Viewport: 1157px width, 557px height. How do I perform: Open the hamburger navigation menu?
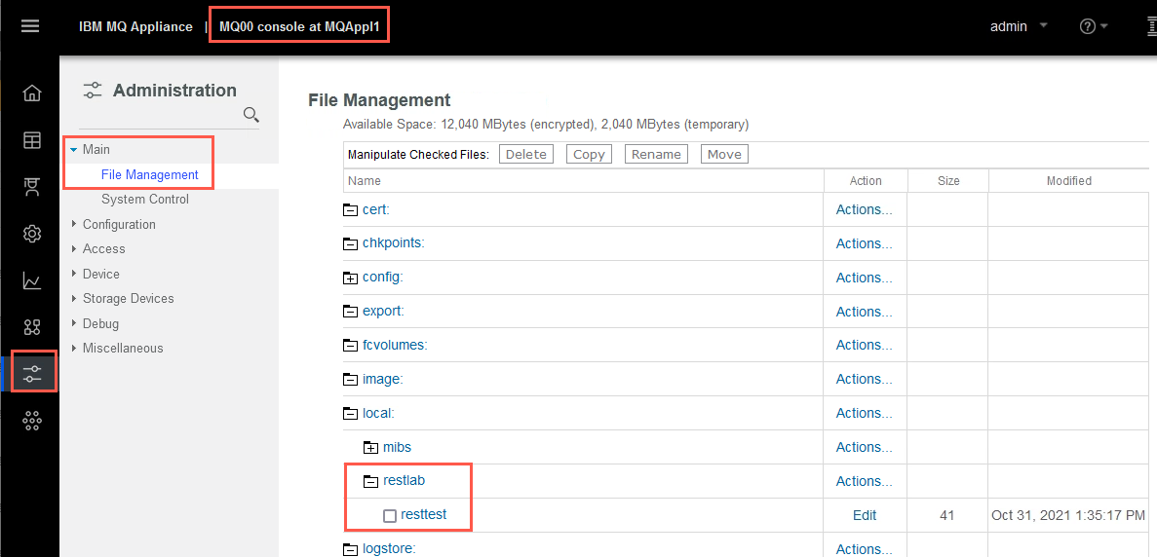click(30, 26)
